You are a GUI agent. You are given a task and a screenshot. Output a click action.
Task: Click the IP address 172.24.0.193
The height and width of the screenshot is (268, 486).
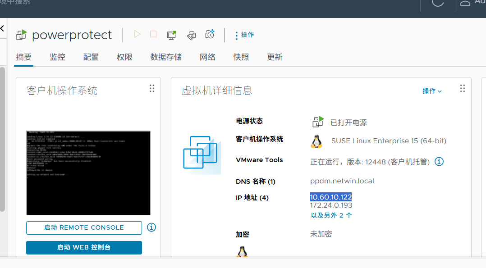[x=331, y=205]
